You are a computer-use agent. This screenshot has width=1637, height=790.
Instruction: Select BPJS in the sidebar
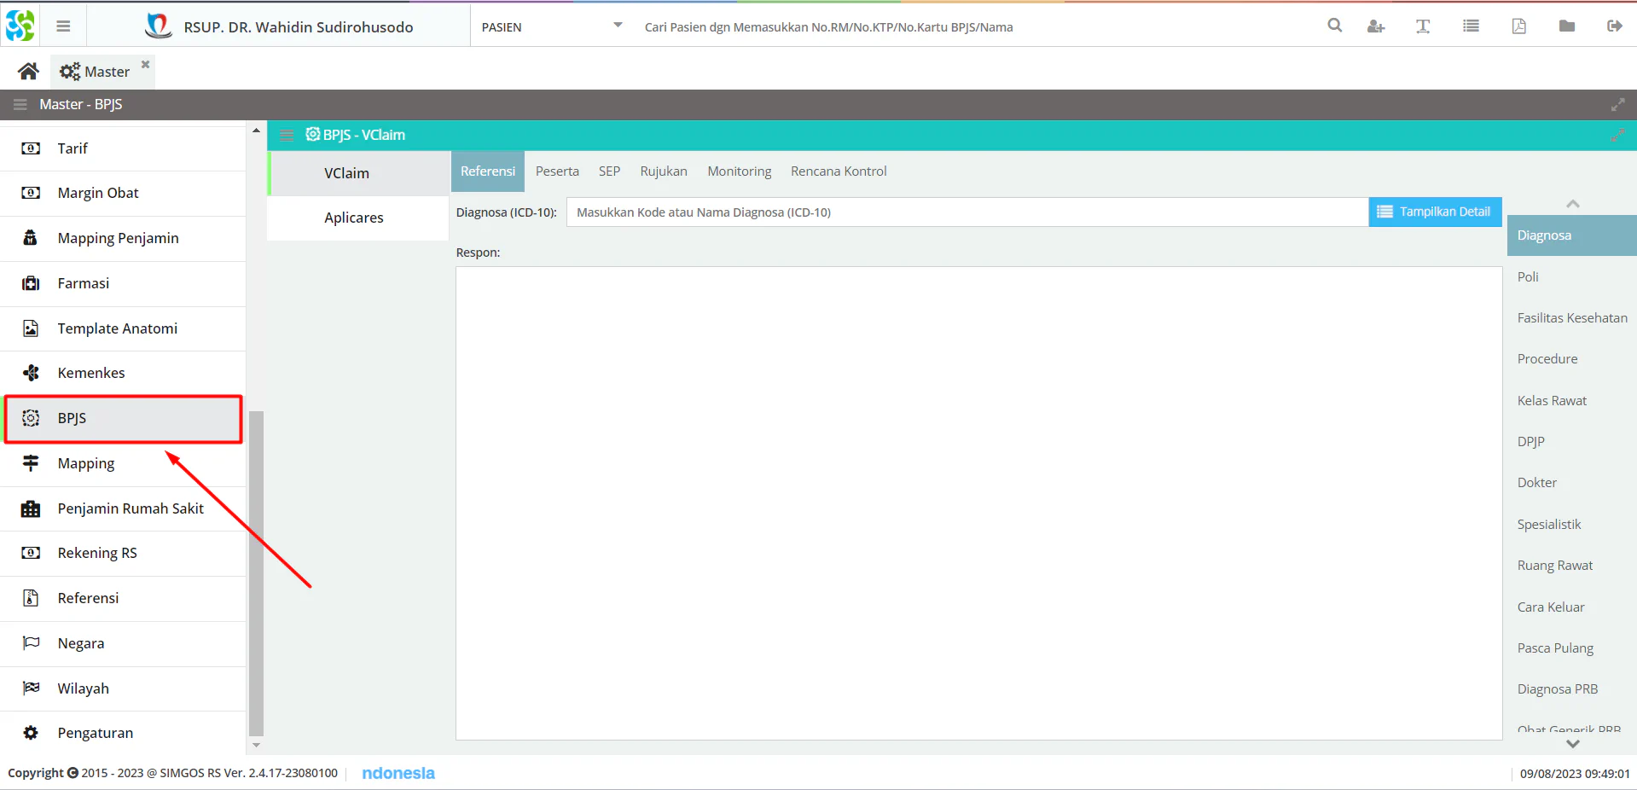click(x=123, y=418)
